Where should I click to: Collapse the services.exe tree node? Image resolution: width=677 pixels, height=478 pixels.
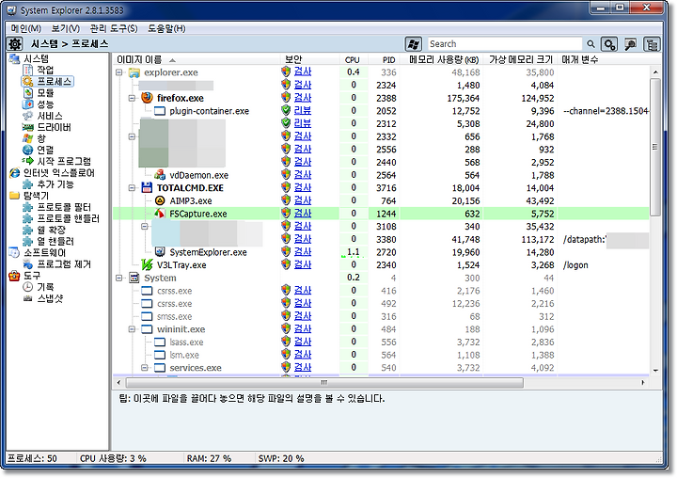click(x=145, y=368)
